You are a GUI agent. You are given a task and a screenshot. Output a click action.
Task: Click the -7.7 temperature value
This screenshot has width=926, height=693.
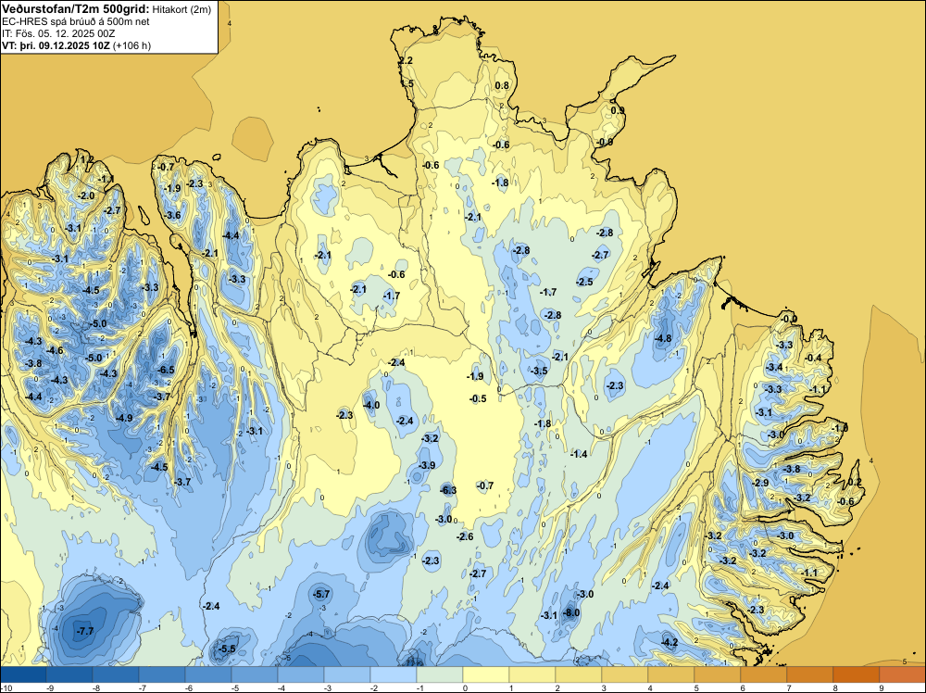tap(85, 631)
